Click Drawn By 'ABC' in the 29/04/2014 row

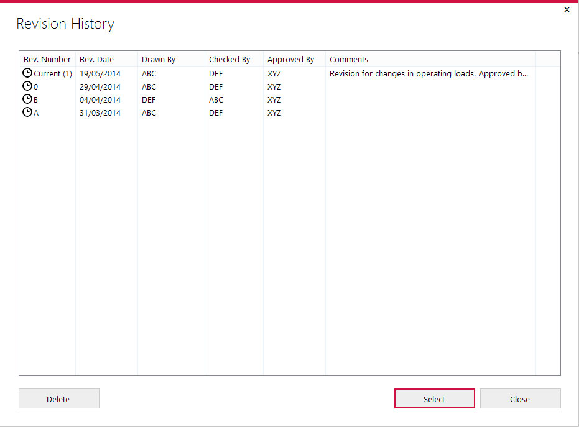(x=149, y=87)
